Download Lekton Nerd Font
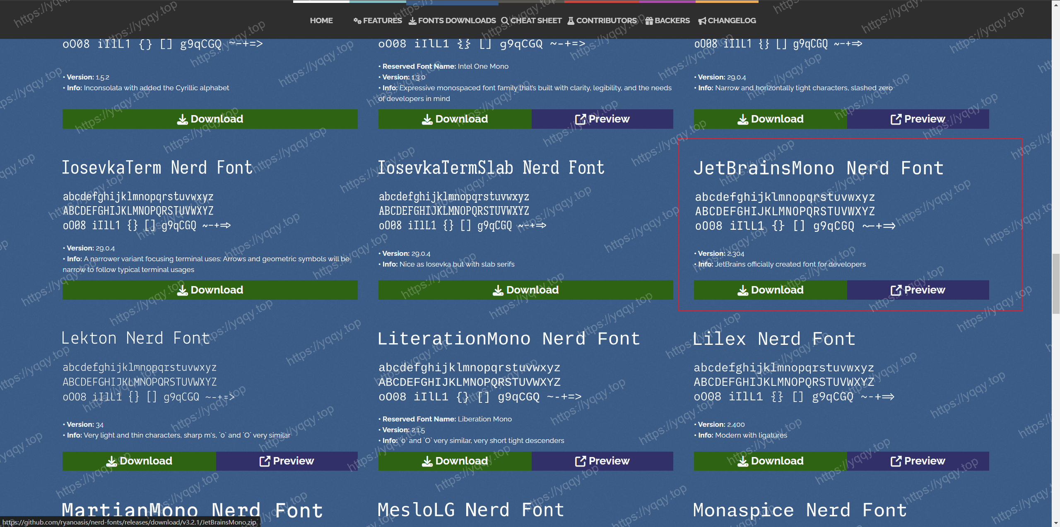Viewport: 1060px width, 527px height. 139,461
